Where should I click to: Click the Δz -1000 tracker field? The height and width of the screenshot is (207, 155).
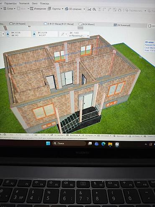(x=74, y=33)
